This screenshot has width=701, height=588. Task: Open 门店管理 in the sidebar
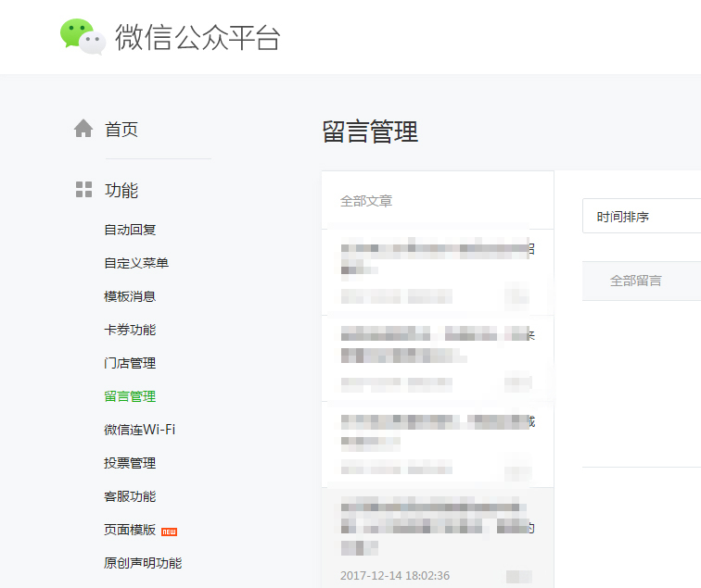pos(130,363)
